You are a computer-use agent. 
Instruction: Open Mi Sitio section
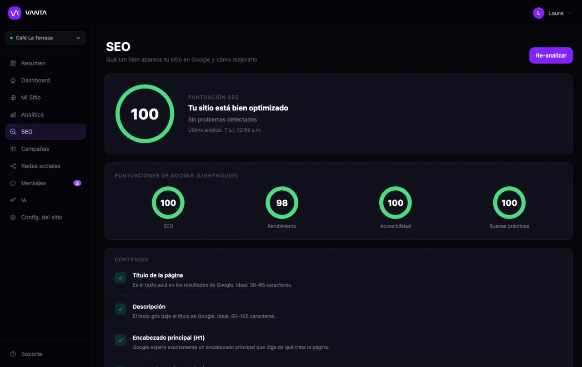click(x=45, y=98)
